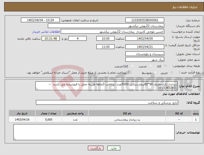Click the need date cell 1403/04/16
The width and height of the screenshot is (204, 155).
point(22,119)
